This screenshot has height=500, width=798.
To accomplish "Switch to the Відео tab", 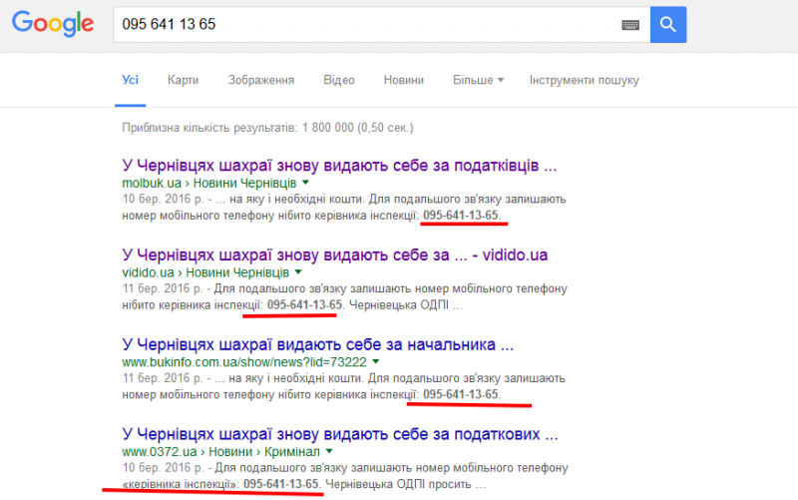I will coord(339,81).
